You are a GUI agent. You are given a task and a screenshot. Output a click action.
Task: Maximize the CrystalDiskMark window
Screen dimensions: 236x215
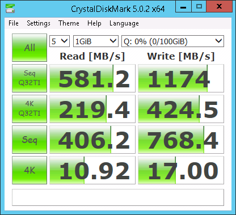[x=199, y=6]
